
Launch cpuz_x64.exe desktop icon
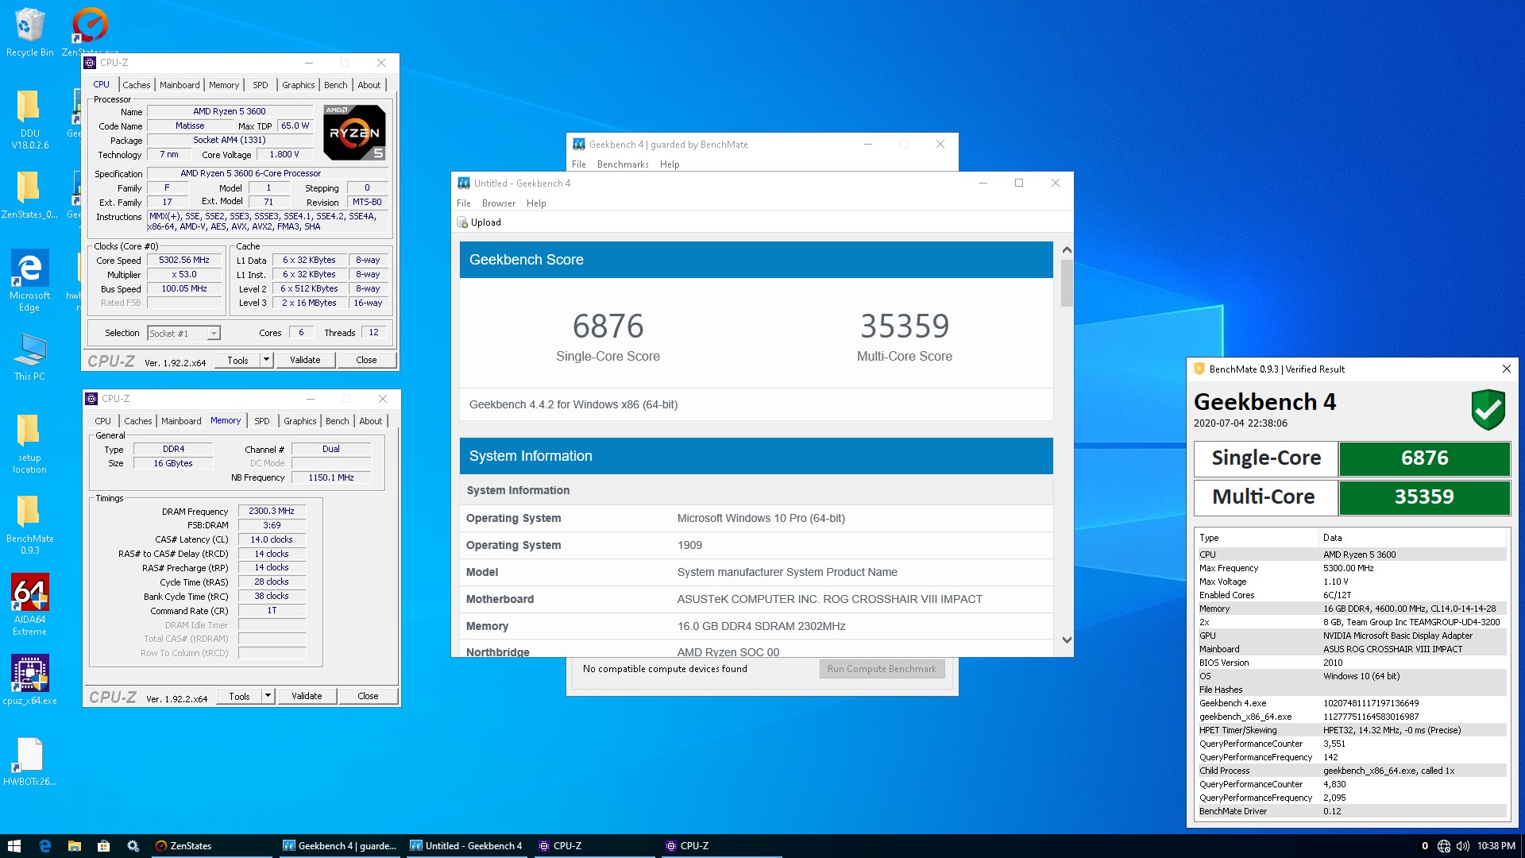[x=29, y=679]
